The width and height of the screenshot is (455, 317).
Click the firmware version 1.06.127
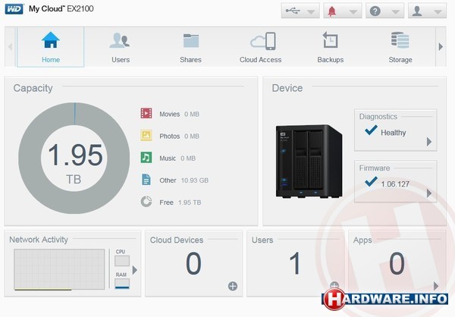pos(395,184)
